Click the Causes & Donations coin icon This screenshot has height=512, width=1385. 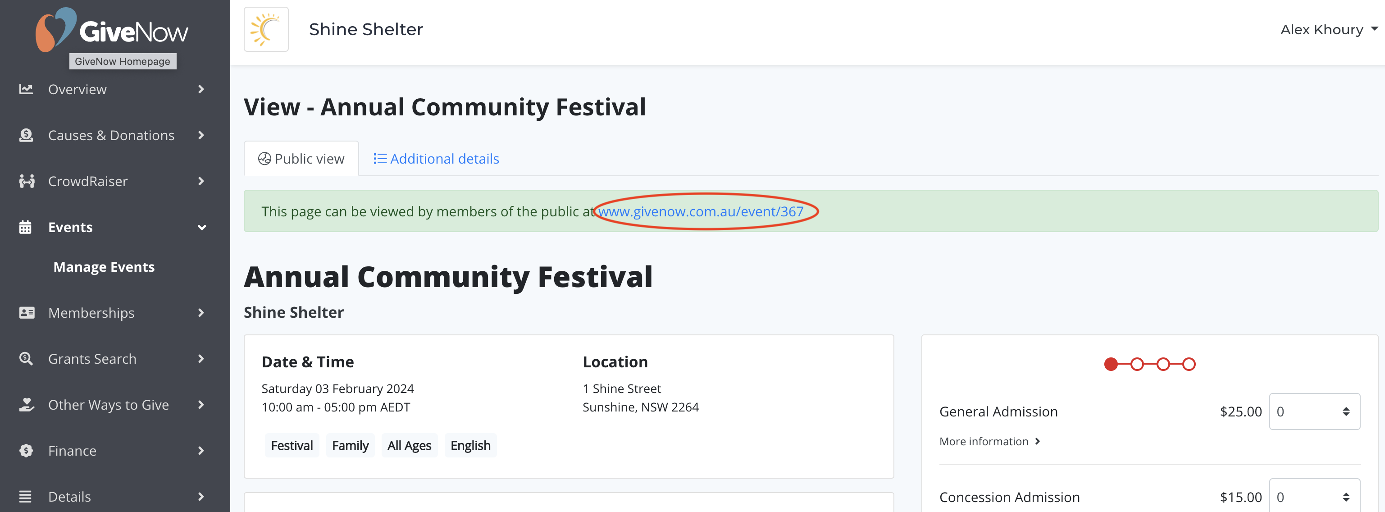26,135
